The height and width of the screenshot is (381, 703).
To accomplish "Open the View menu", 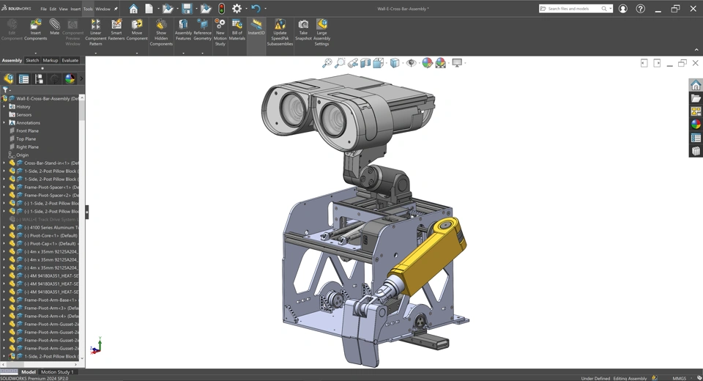I will [64, 9].
